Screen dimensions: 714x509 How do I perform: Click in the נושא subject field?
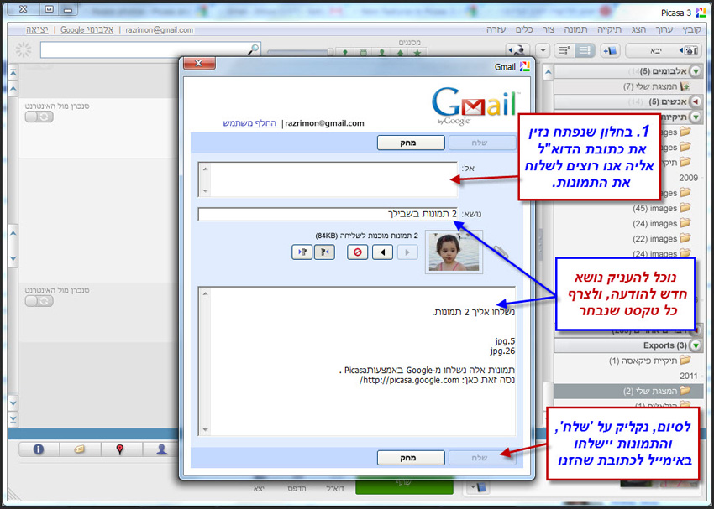click(x=328, y=214)
